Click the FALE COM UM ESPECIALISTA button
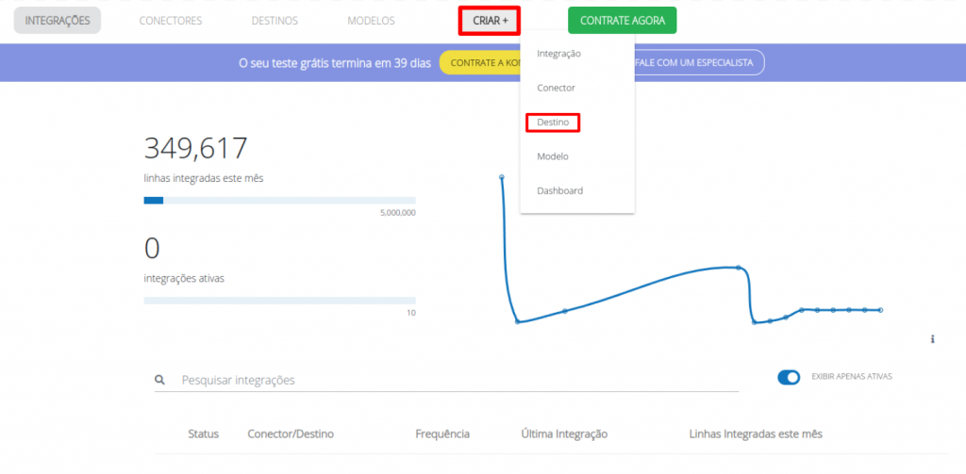The image size is (966, 474). point(700,62)
